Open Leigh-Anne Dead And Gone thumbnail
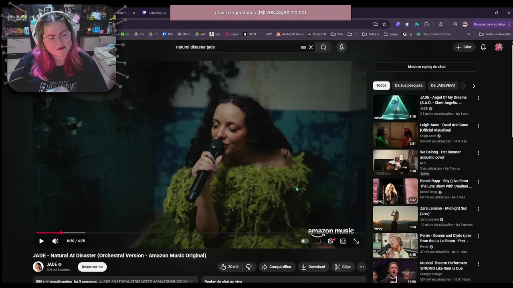513x288 pixels. click(395, 135)
